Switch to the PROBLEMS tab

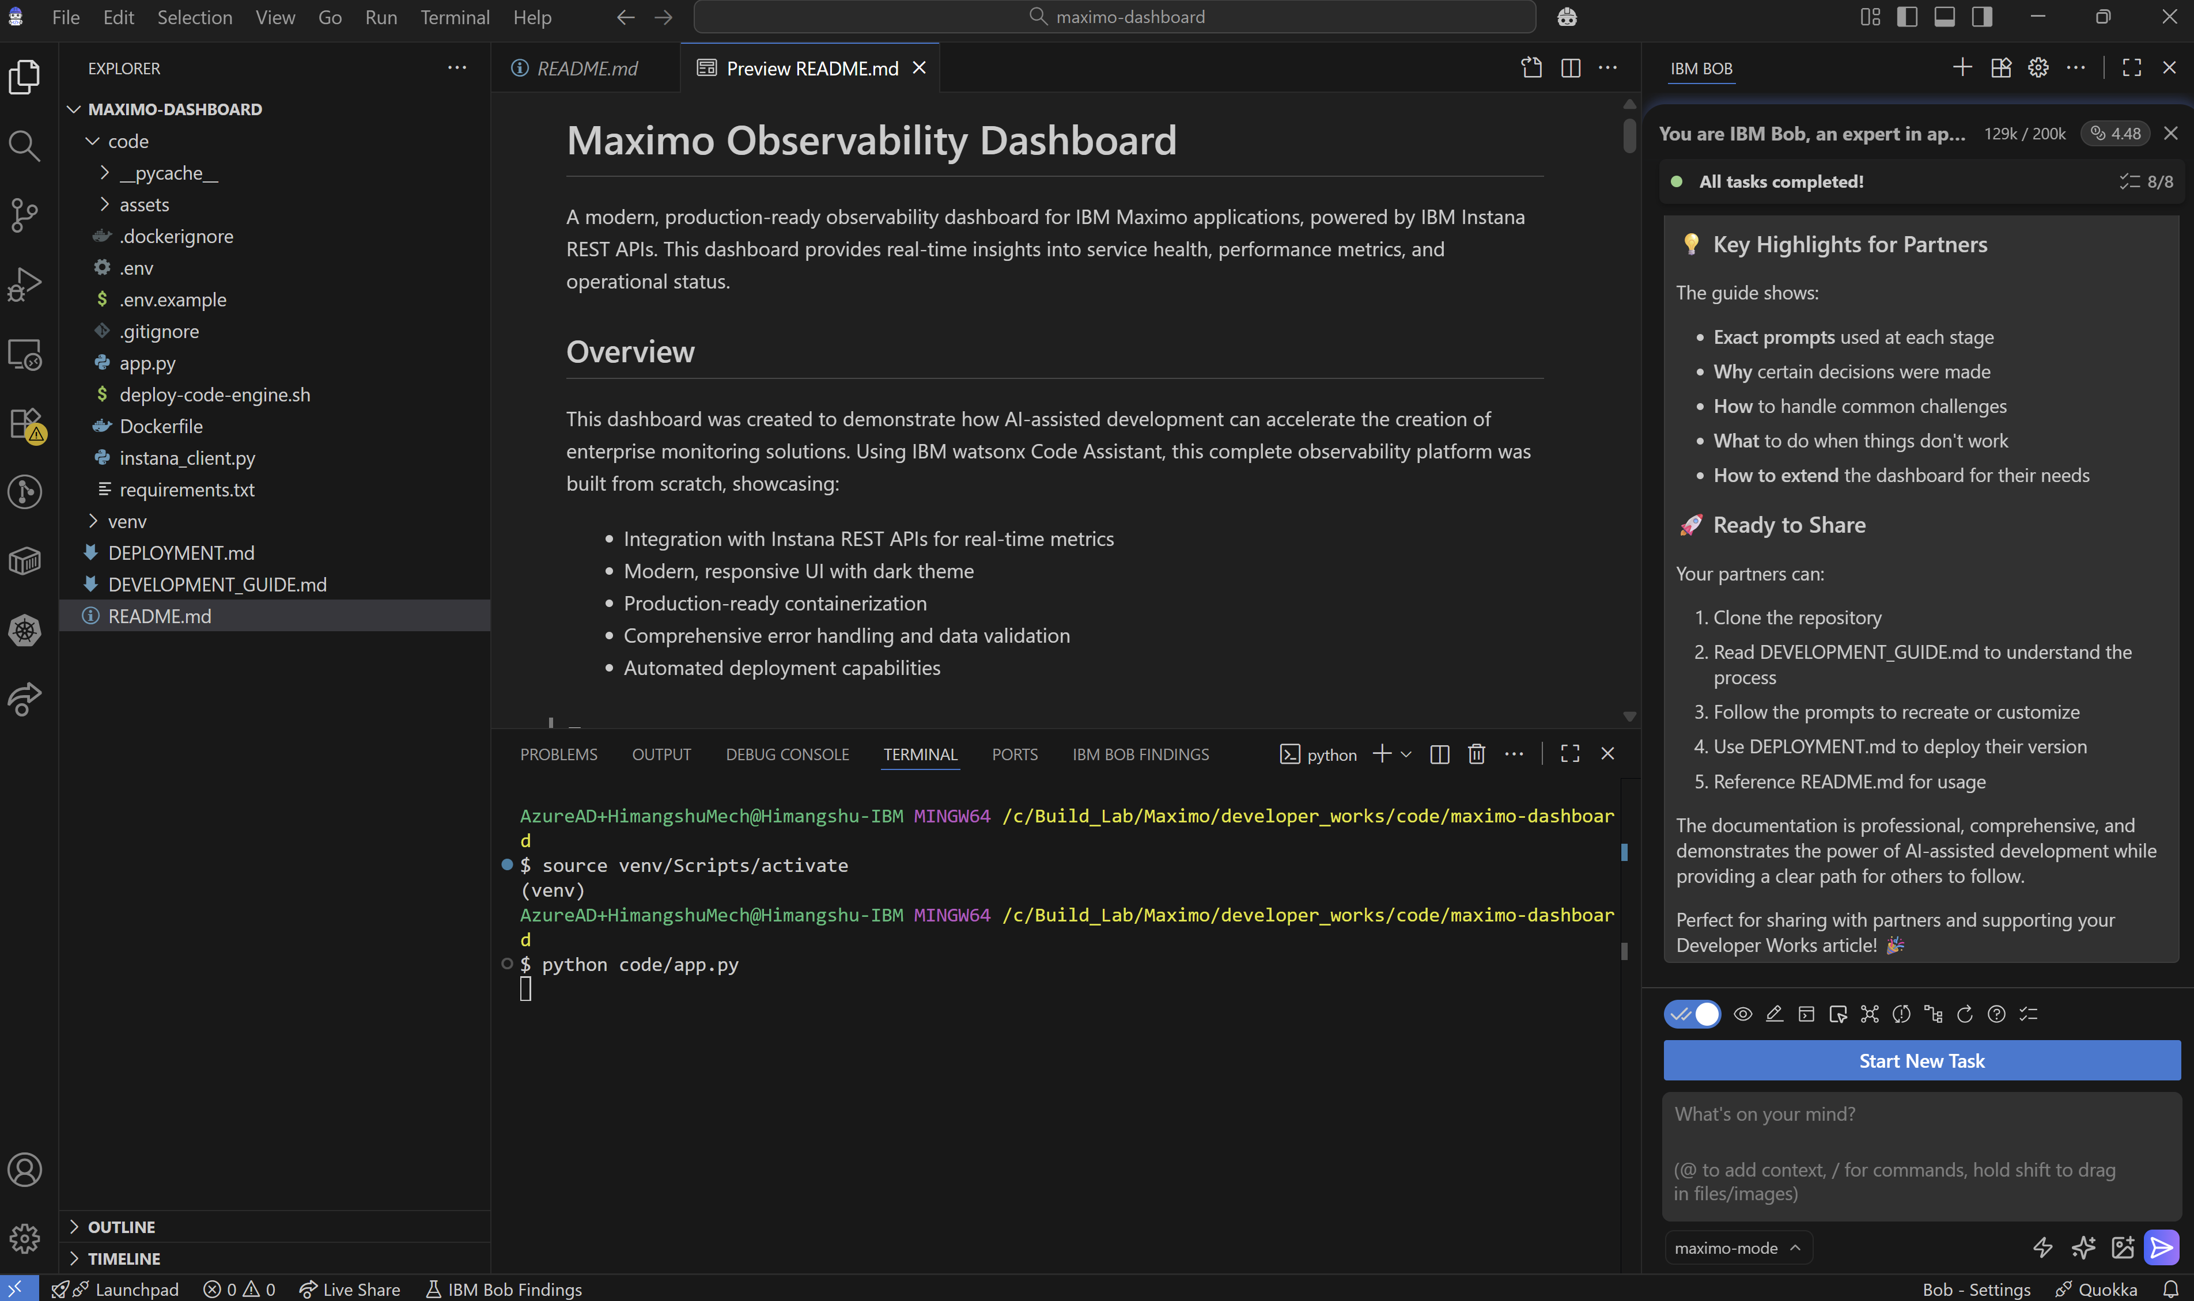[x=559, y=754]
